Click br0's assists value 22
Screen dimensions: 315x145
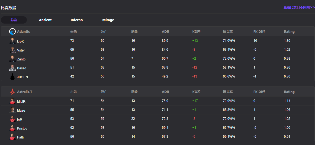pos(133,119)
